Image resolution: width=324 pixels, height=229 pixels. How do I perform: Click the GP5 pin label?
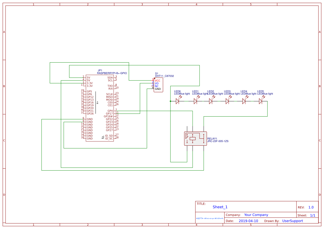click(x=89, y=91)
